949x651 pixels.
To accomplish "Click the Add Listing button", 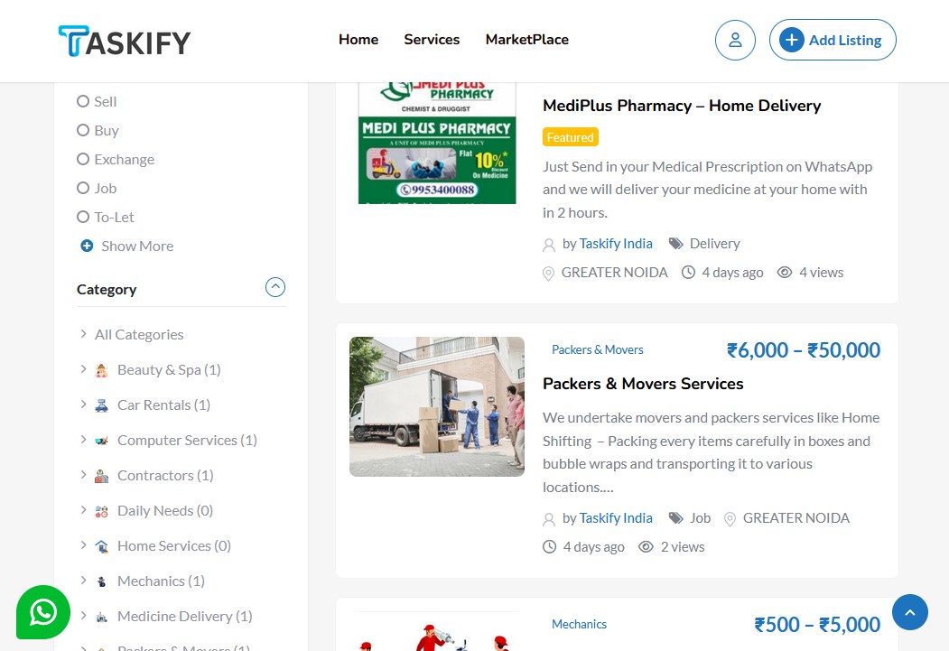I will pyautogui.click(x=833, y=40).
